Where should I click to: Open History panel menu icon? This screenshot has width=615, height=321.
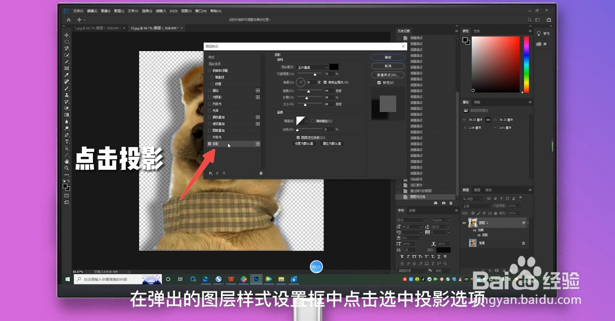tap(457, 31)
